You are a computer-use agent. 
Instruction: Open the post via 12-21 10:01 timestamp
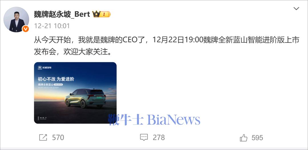pyautogui.click(x=52, y=26)
